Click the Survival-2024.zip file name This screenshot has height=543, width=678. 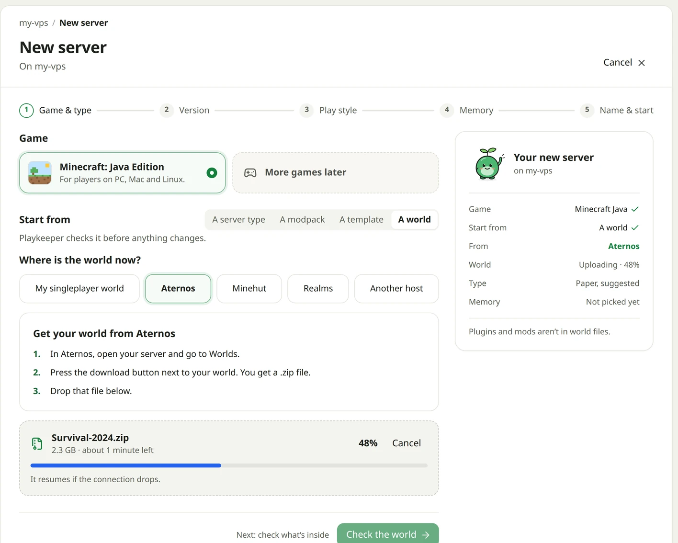90,438
